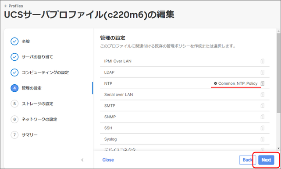Select policy icon for SSH row

pyautogui.click(x=262, y=128)
